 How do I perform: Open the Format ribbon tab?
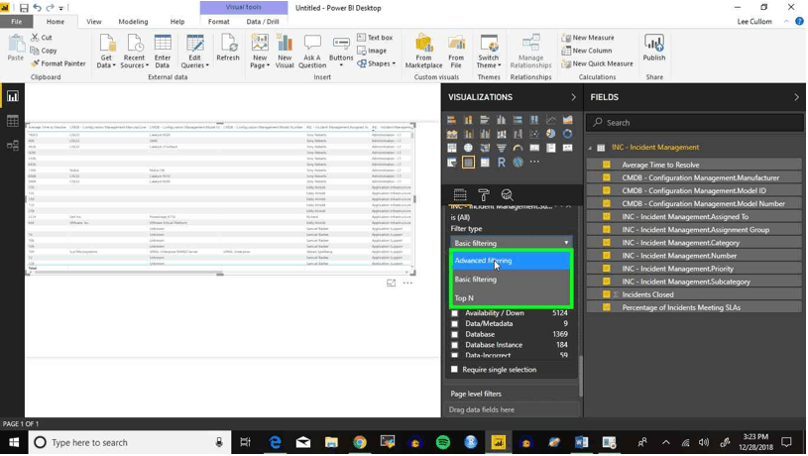(x=218, y=22)
